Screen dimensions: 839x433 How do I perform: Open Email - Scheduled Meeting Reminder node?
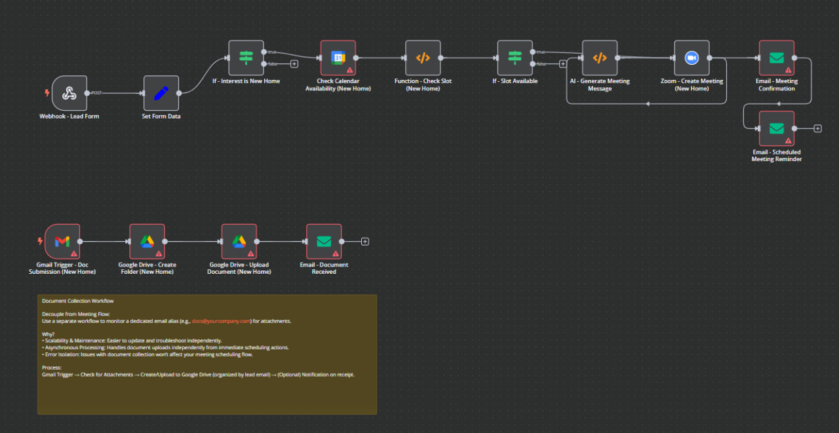click(777, 128)
